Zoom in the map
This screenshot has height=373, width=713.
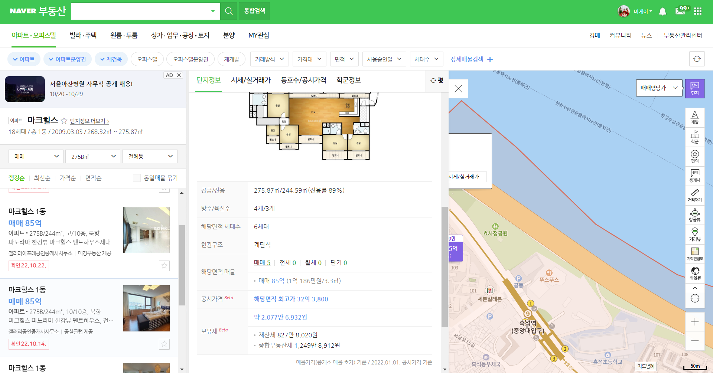(x=695, y=322)
